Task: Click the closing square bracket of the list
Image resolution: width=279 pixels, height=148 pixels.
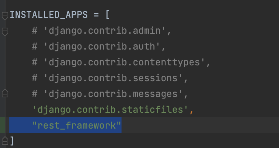Action: tap(12, 141)
